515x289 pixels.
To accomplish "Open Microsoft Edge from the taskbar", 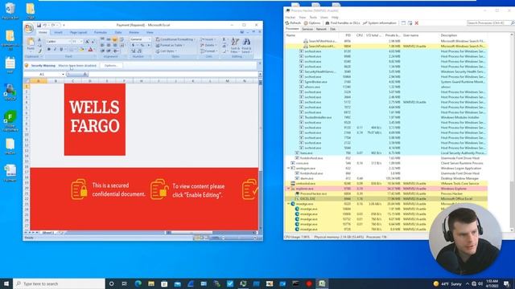I will 138,283.
